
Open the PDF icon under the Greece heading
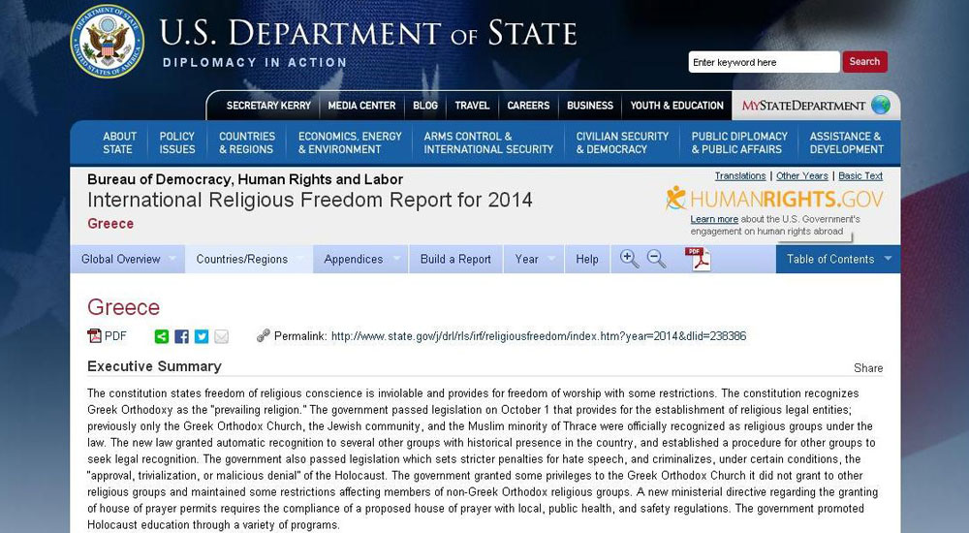[94, 335]
